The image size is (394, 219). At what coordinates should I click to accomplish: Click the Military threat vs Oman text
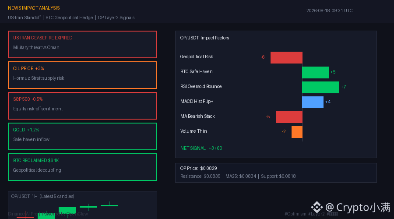coord(36,47)
